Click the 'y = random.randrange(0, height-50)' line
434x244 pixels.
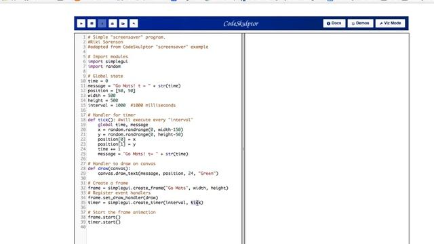pyautogui.click(x=140, y=134)
